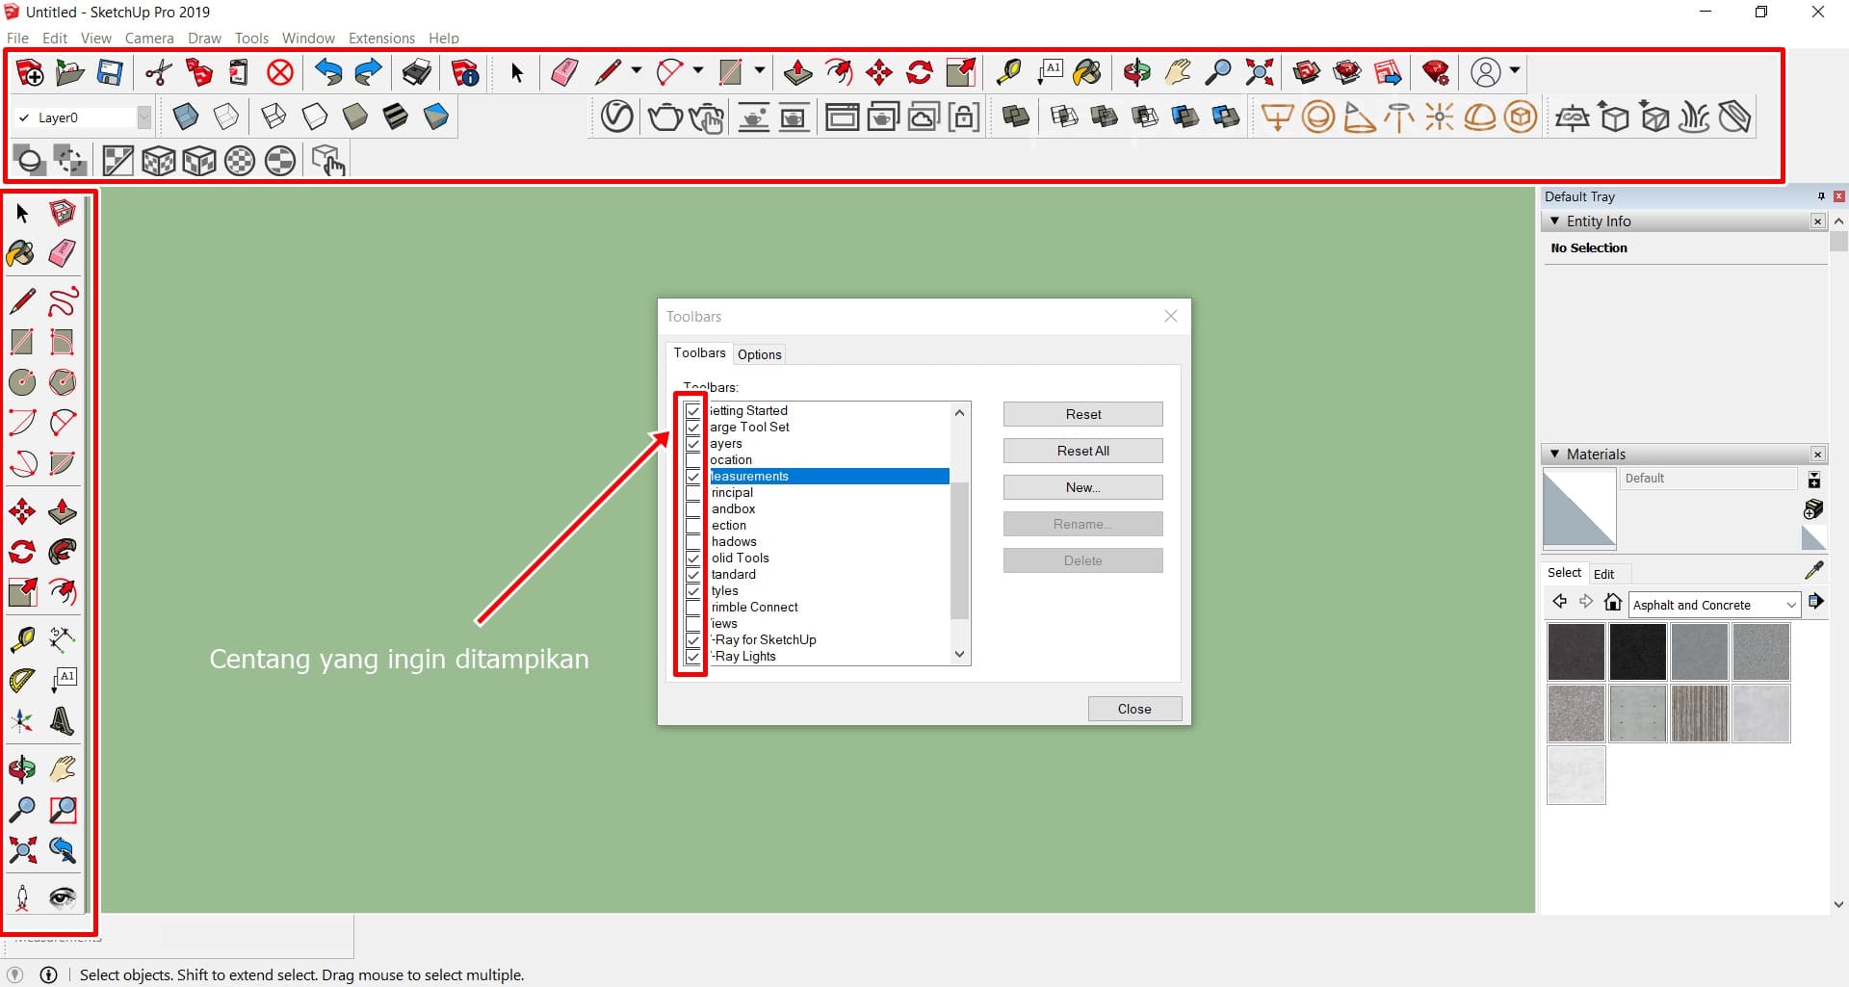1849x987 pixels.
Task: Click the Reset All button
Action: click(1083, 451)
